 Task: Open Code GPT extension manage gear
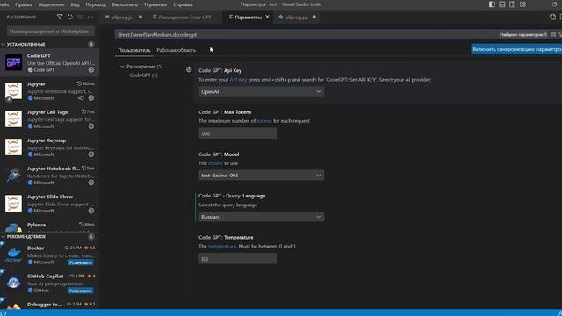click(x=91, y=70)
